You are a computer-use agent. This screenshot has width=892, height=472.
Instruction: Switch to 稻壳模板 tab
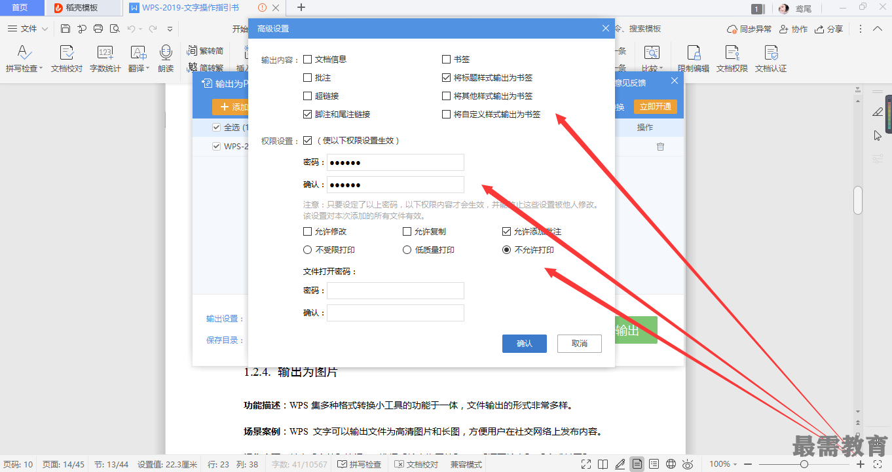click(83, 8)
